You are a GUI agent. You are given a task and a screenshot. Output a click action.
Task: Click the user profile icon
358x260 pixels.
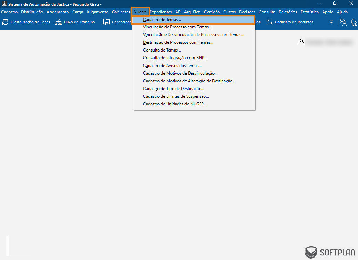[302, 41]
